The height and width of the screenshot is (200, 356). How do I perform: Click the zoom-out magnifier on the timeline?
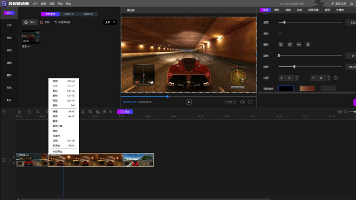[346, 112]
